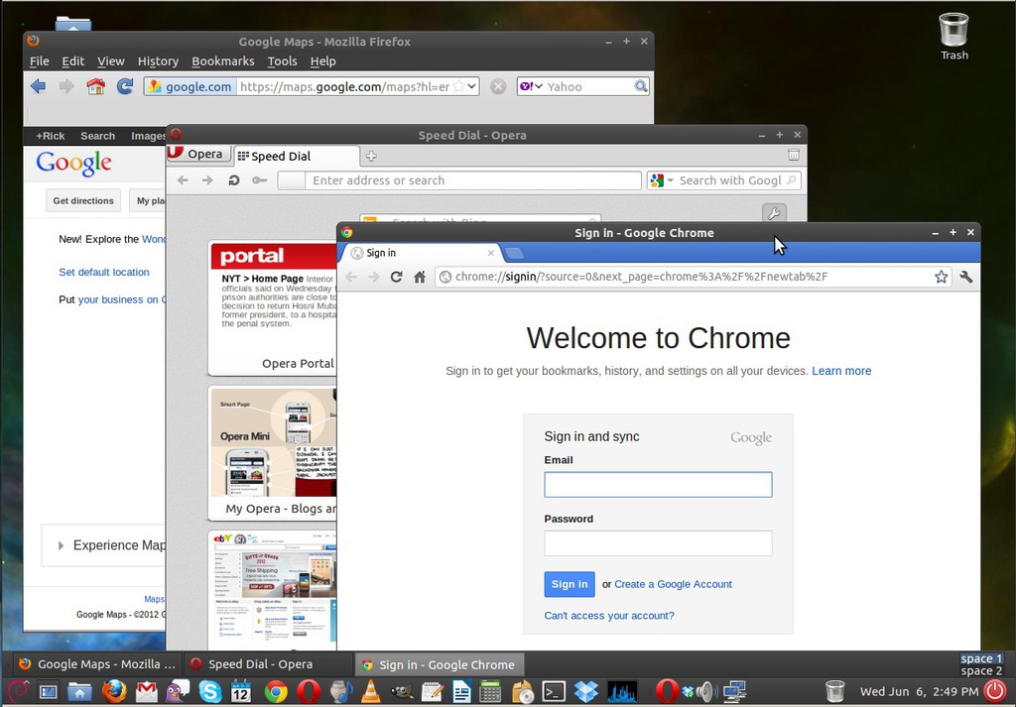Viewport: 1016px width, 707px height.
Task: Click the Can't access your account link
Action: pos(609,616)
